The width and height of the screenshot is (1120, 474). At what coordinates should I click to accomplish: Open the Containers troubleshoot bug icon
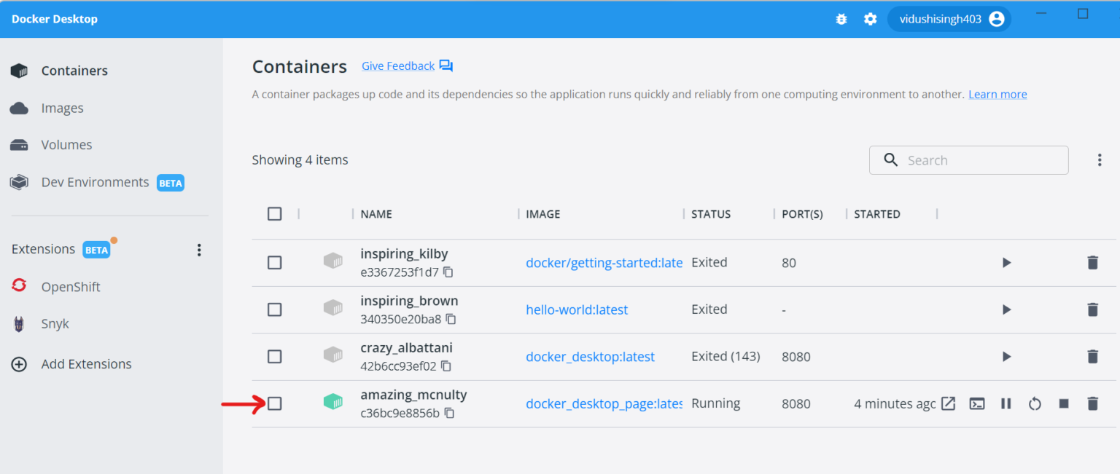841,19
